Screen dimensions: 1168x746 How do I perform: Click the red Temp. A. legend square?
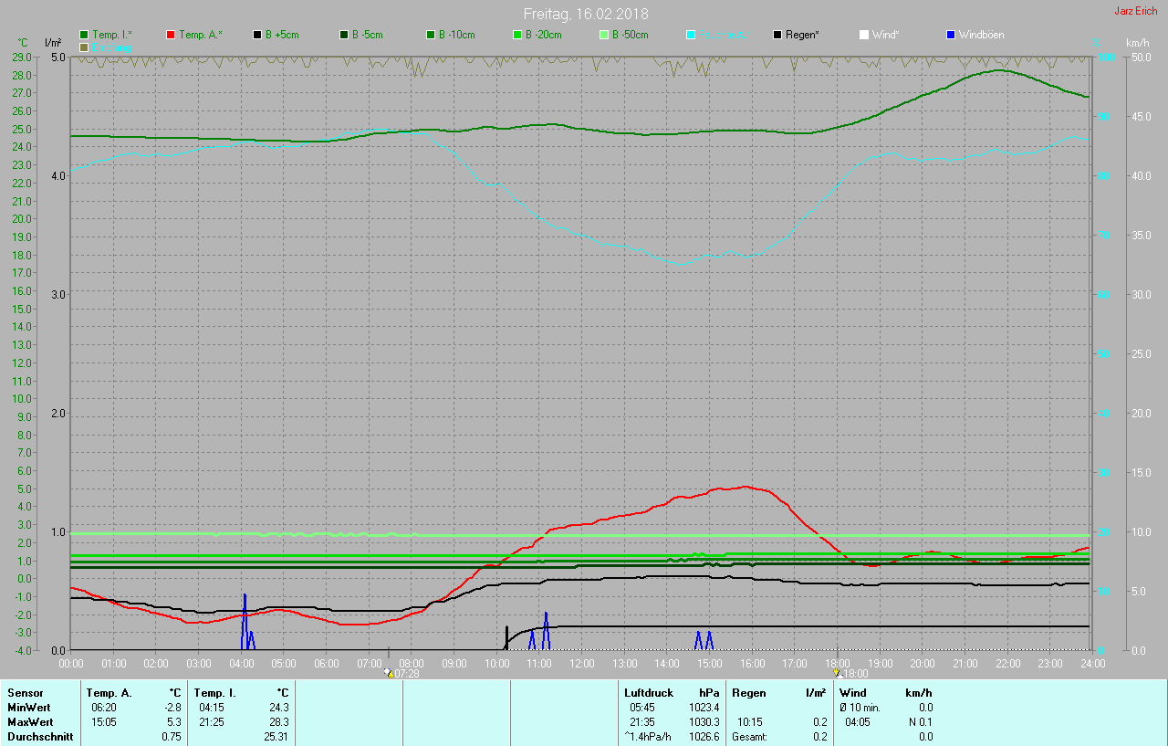click(171, 35)
